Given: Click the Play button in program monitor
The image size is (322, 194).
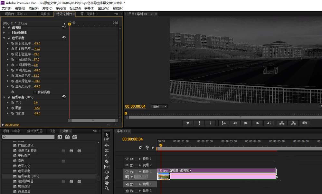Looking at the screenshot, I should 246,123.
